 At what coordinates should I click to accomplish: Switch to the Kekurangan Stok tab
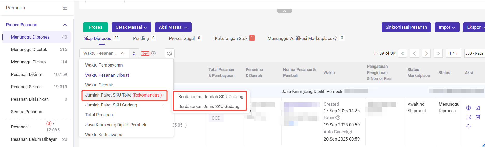231,38
